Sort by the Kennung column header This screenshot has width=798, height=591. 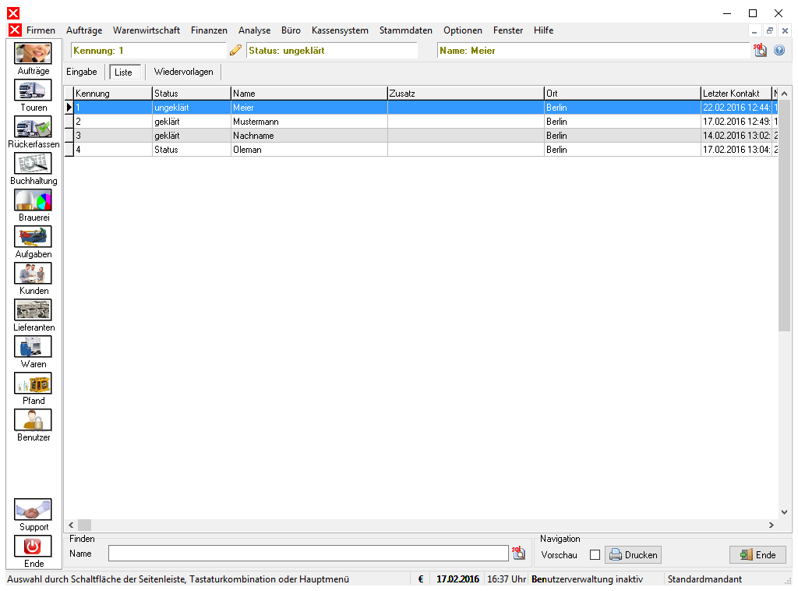coord(112,93)
